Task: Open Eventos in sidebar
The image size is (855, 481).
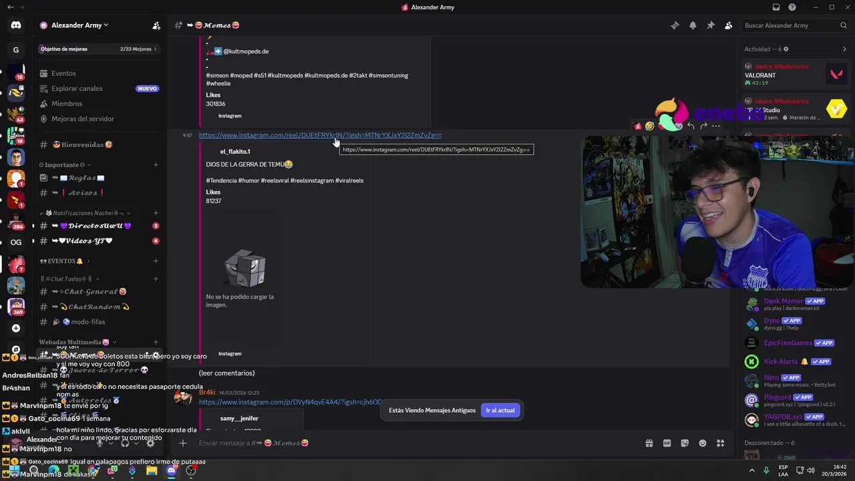Action: (99, 73)
